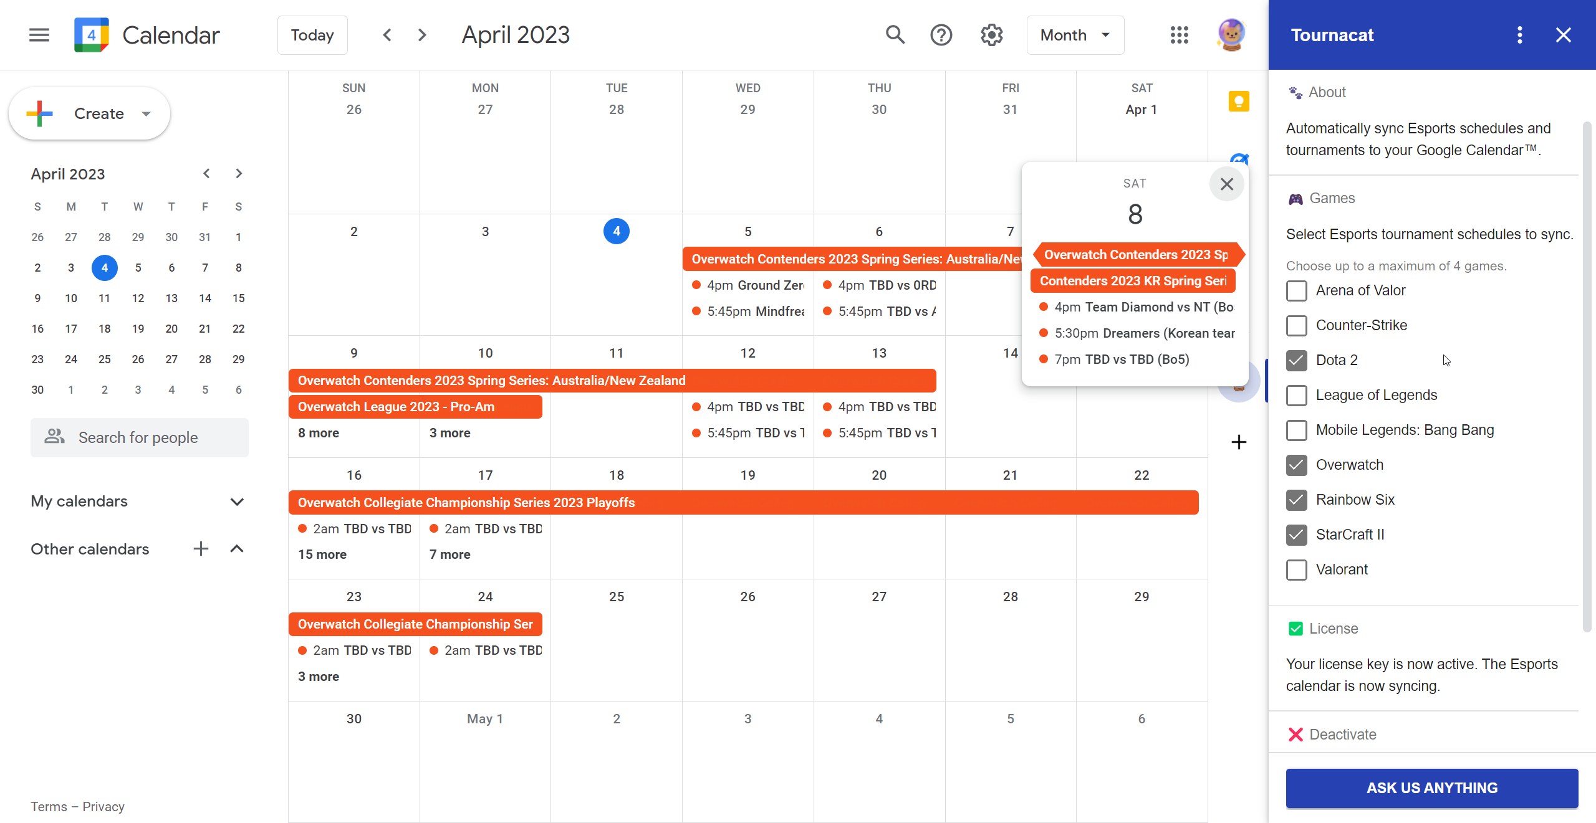The width and height of the screenshot is (1596, 823).
Task: Enable the Valorant game sync checkbox
Action: tap(1297, 569)
